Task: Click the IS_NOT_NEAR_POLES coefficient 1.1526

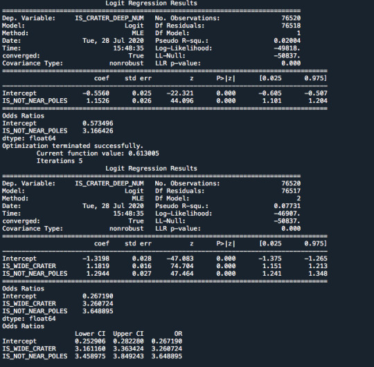Action: 98,101
